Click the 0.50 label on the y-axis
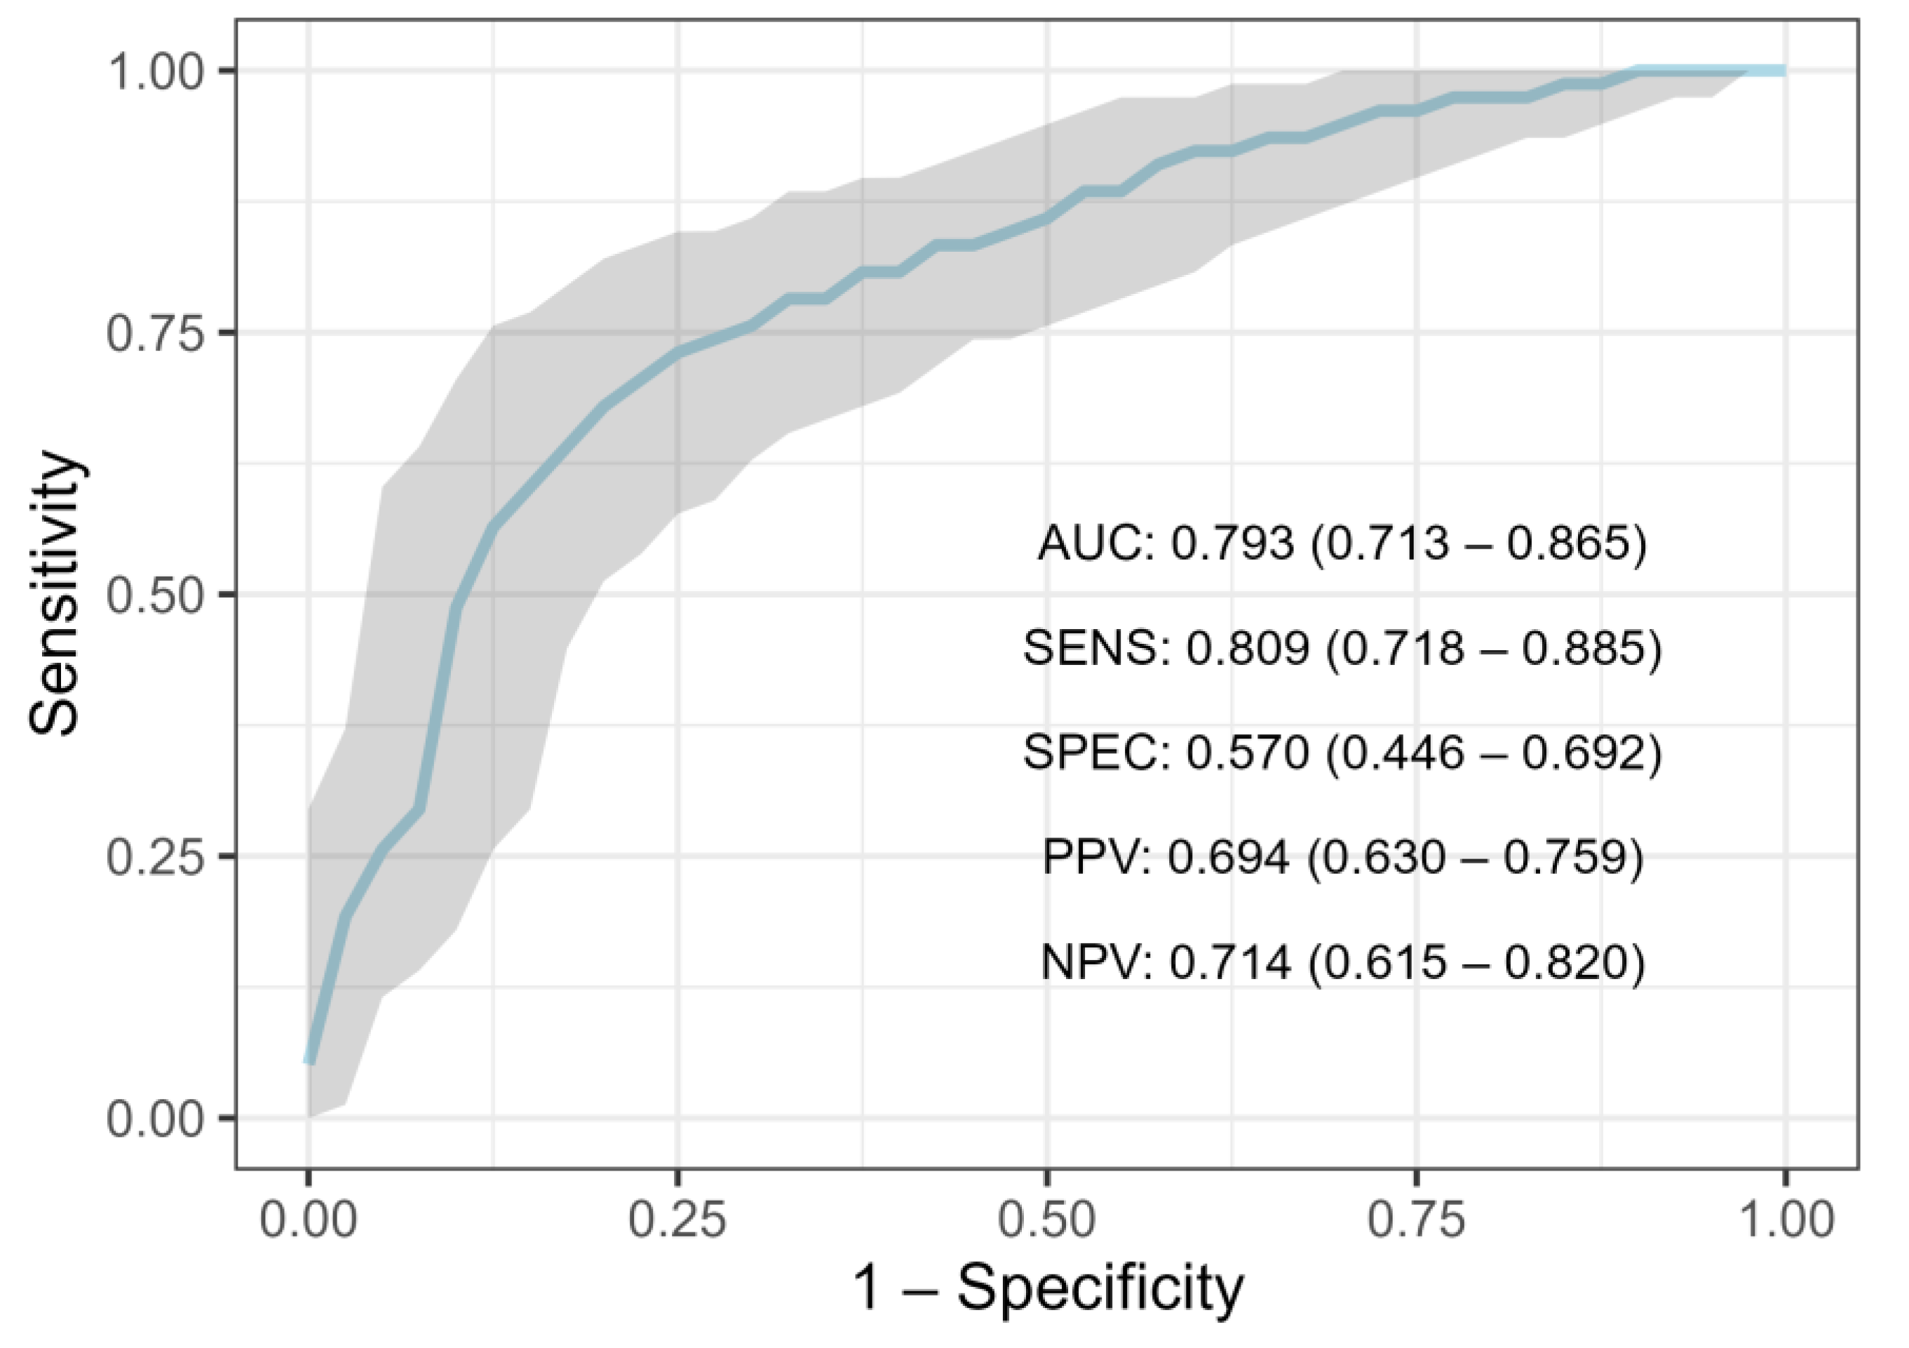Image resolution: width=1909 pixels, height=1348 pixels. (x=156, y=595)
